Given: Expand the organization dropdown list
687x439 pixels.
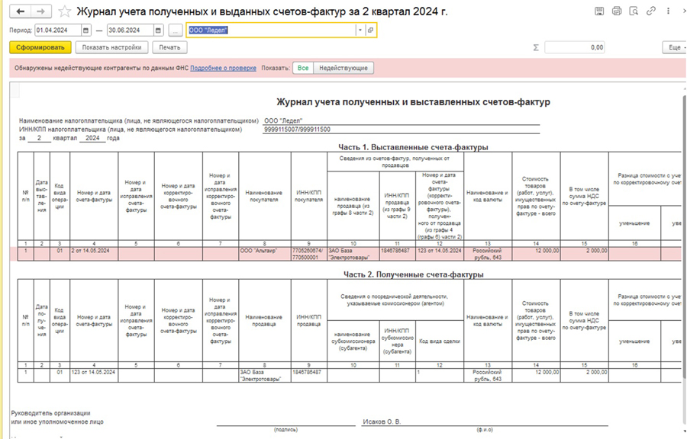Looking at the screenshot, I should [x=360, y=30].
